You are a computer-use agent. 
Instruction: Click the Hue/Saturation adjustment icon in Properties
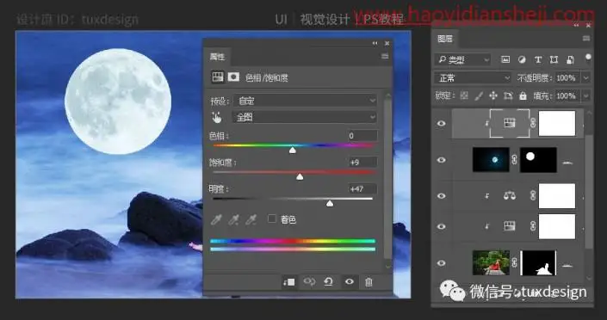click(218, 77)
